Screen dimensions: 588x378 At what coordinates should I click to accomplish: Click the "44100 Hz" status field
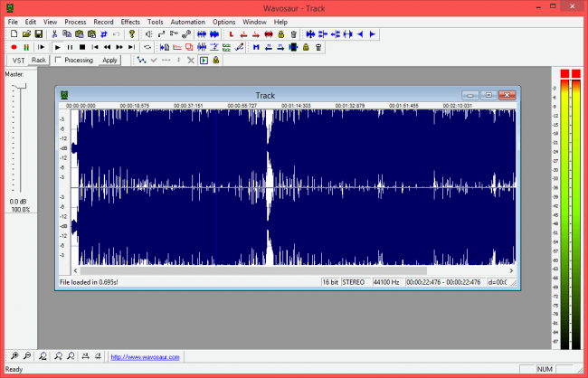coord(388,282)
